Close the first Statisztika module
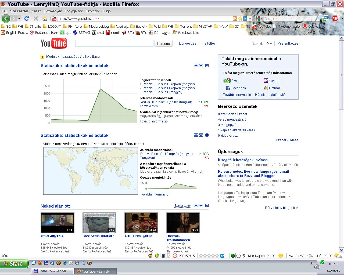344x275 pixels. pos(207,65)
